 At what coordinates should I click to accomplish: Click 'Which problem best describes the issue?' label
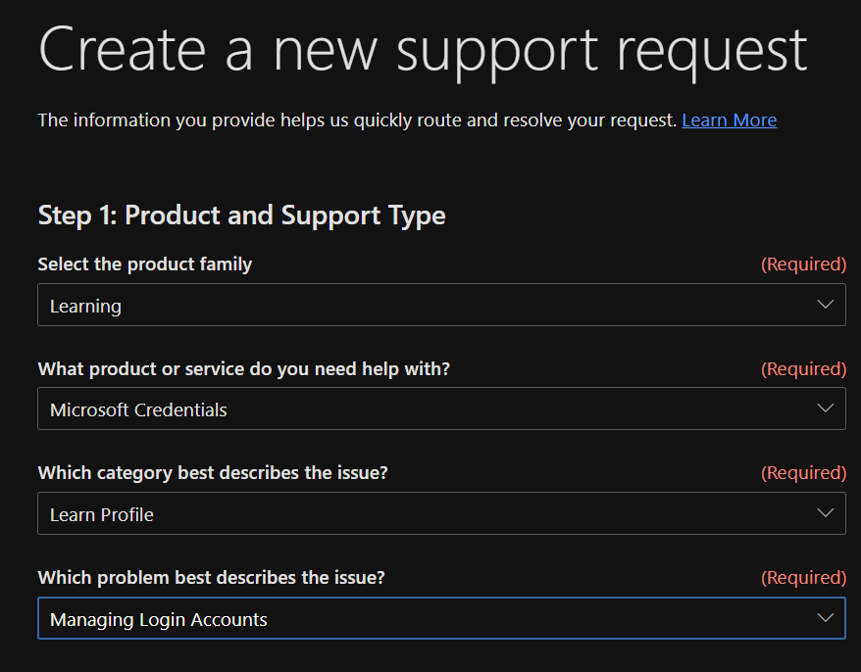(x=212, y=578)
